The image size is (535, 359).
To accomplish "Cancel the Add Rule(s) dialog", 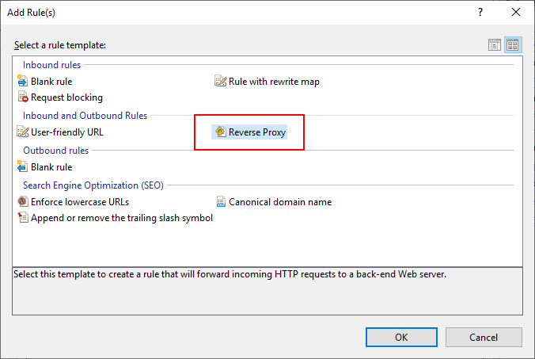I will [484, 337].
